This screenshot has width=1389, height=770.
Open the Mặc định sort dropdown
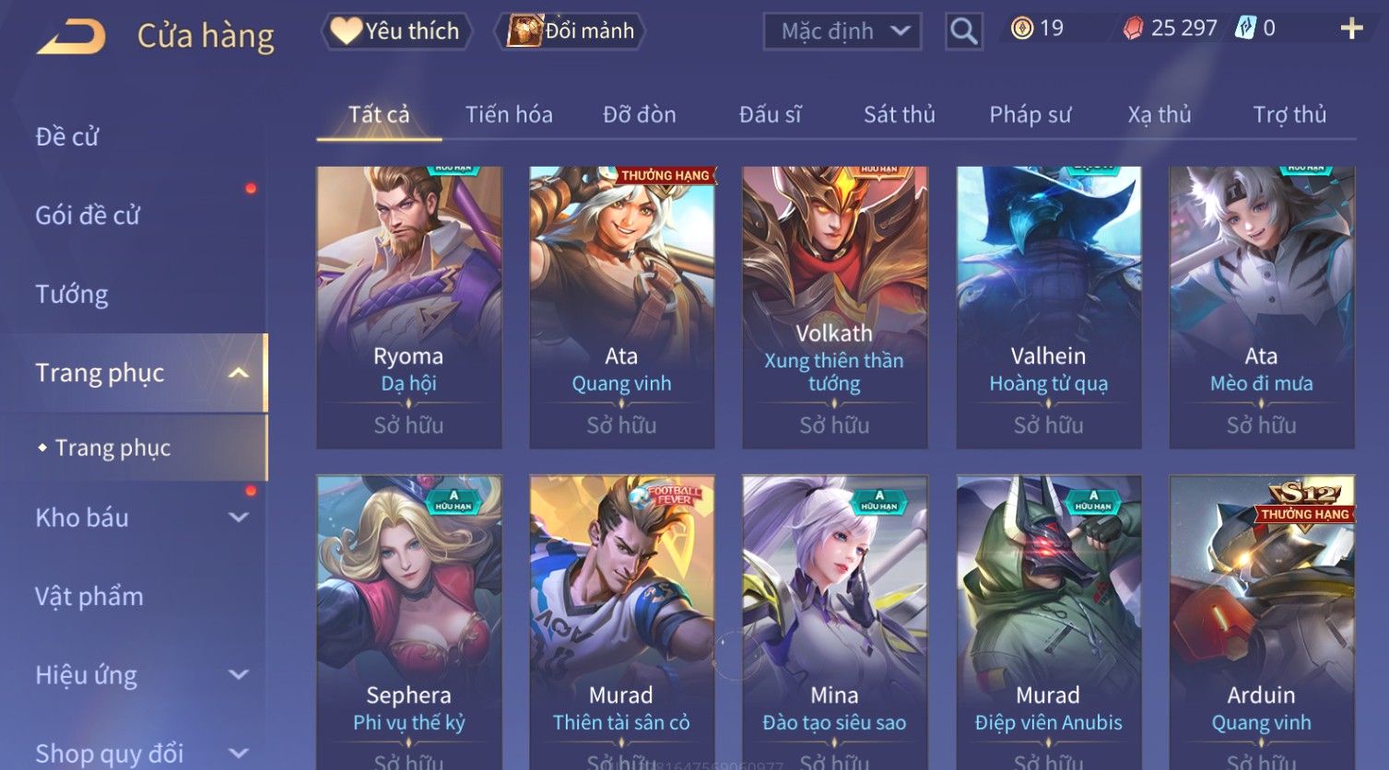pyautogui.click(x=842, y=31)
